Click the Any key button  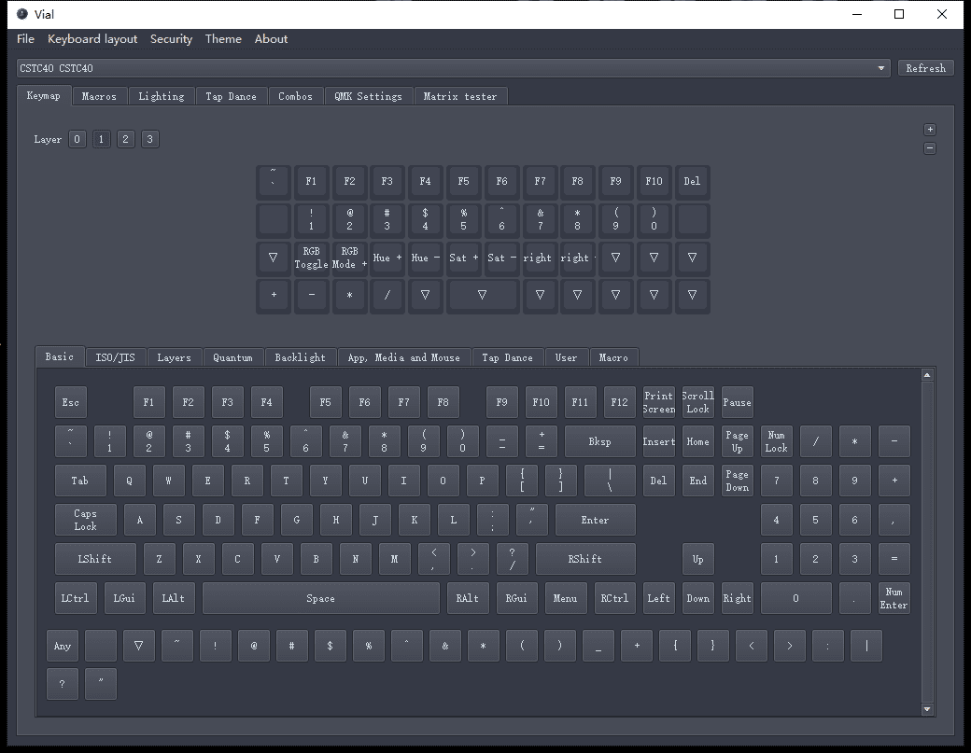pos(62,645)
